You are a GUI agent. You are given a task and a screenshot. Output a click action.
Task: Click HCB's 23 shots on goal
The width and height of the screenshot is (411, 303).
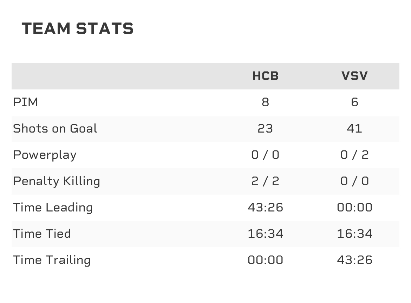point(265,129)
